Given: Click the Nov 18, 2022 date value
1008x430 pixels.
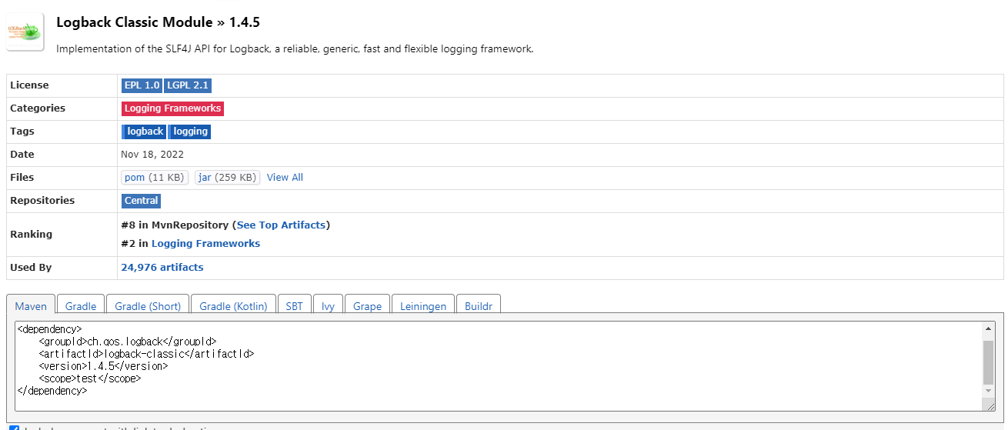Looking at the screenshot, I should pos(152,155).
